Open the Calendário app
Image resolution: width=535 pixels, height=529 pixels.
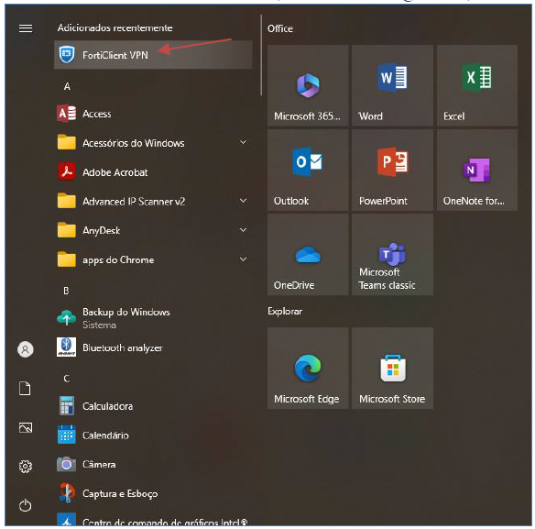(x=153, y=435)
